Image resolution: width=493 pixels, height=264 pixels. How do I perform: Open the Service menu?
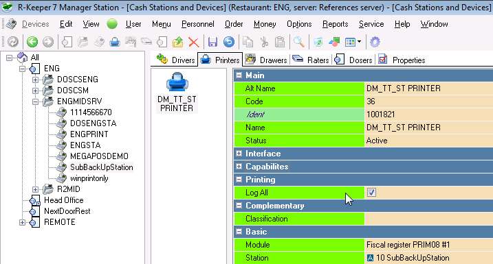pyautogui.click(x=371, y=24)
